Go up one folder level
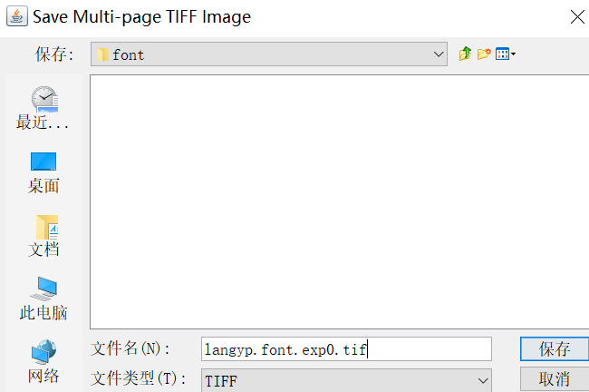The height and width of the screenshot is (392, 589). (466, 54)
